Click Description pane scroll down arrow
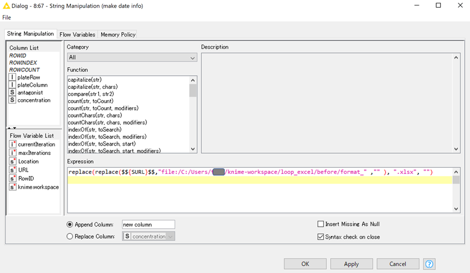 [x=456, y=149]
